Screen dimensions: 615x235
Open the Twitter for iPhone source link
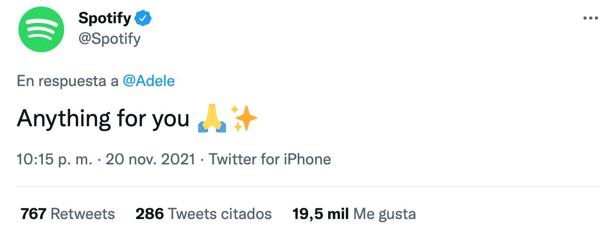click(x=270, y=159)
